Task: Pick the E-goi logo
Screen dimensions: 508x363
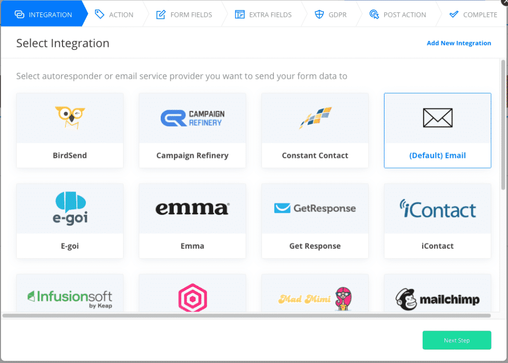Action: [70, 208]
